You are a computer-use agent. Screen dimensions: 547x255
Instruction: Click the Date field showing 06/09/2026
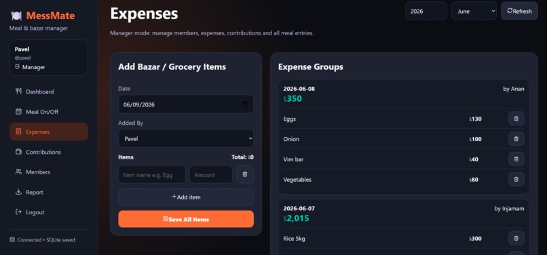tap(186, 104)
